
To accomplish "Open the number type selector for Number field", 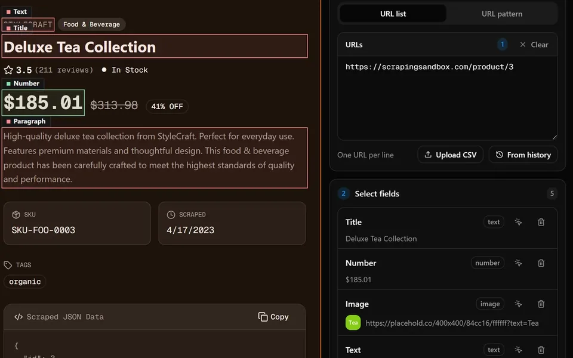I will [x=488, y=263].
